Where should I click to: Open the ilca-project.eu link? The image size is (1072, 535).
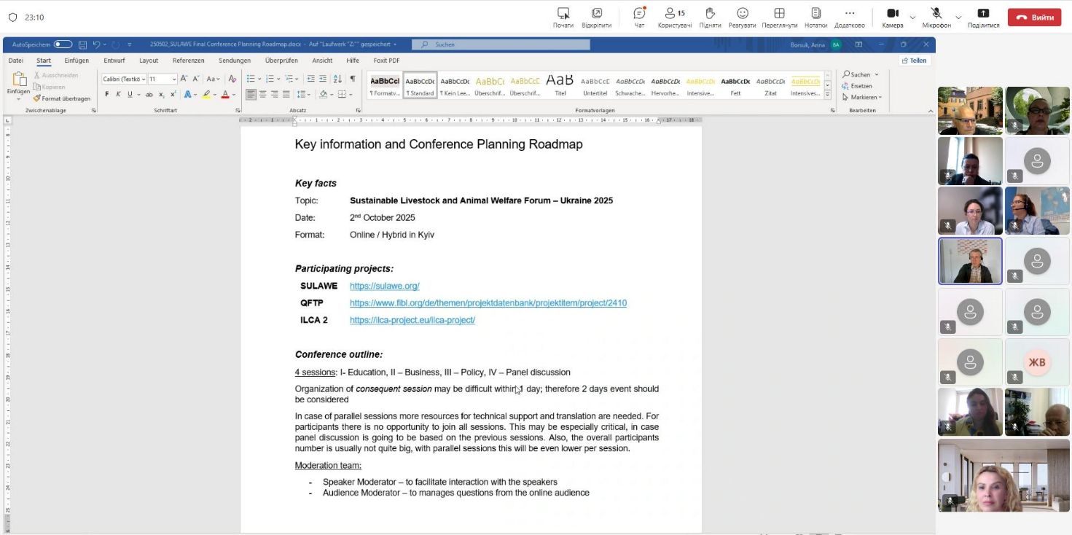[x=412, y=320]
